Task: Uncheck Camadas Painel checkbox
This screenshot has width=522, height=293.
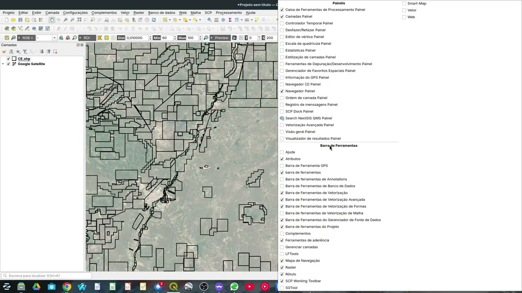Action: click(282, 16)
